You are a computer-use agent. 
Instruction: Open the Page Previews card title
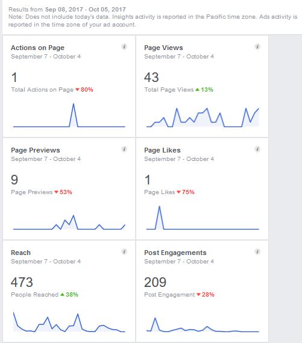coord(36,150)
